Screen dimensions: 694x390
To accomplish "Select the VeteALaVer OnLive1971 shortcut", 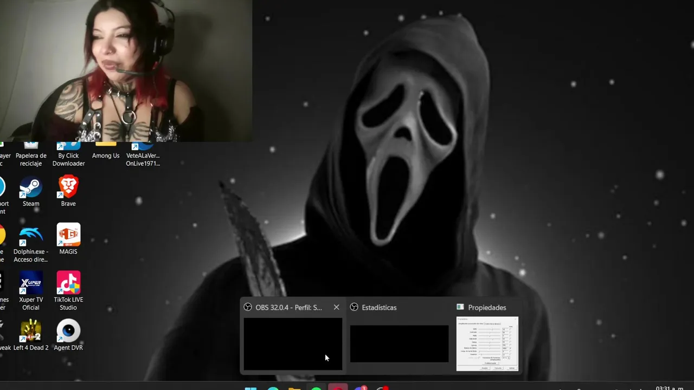I will pyautogui.click(x=143, y=155).
